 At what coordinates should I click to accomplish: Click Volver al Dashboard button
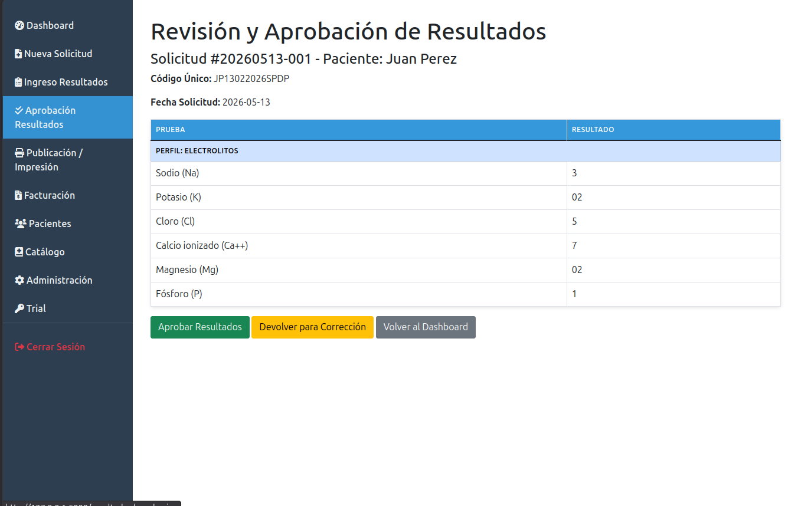pyautogui.click(x=426, y=327)
